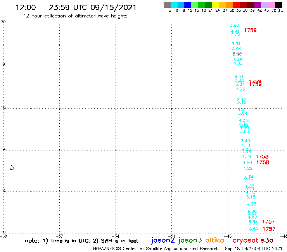Click the wave height value 3.94
287x252 pixels.
coord(243,113)
